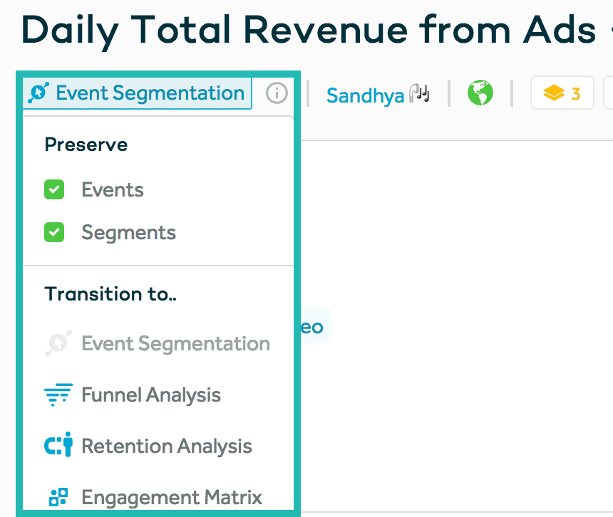This screenshot has height=517, width=613.
Task: Select Retention Analysis from the menu
Action: 167,446
